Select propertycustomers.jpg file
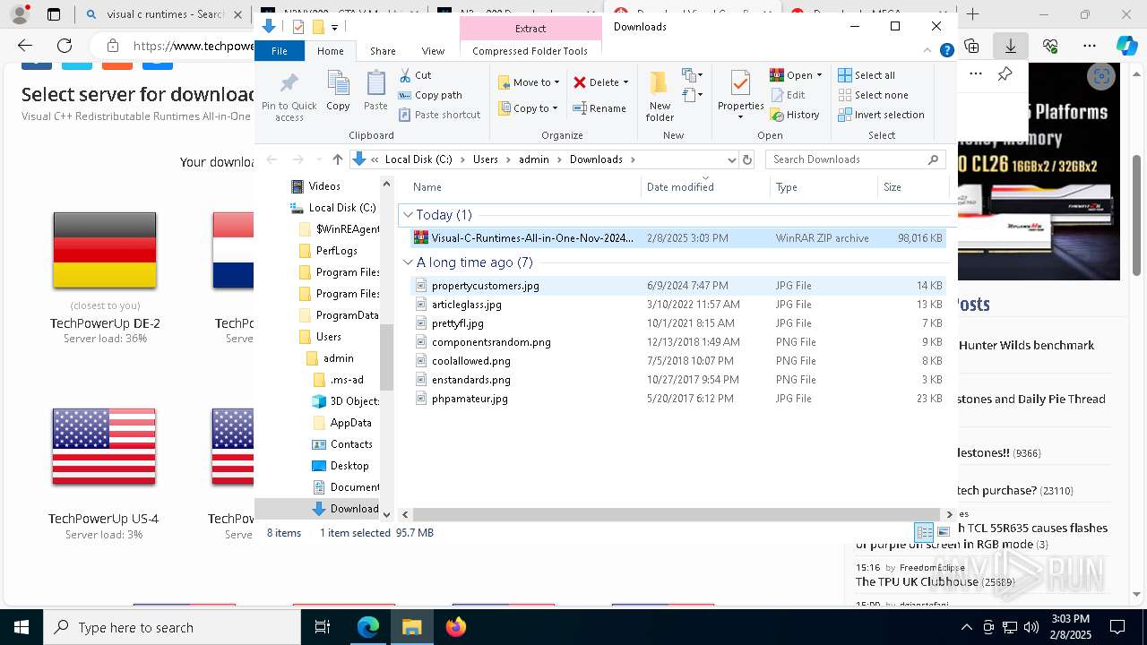 677,286
